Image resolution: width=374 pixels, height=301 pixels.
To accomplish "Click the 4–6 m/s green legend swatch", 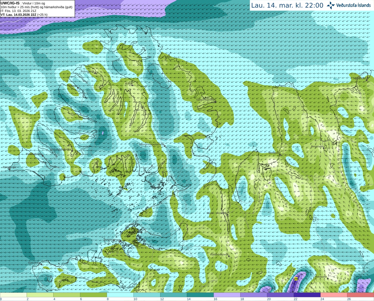I will tap(67, 295).
